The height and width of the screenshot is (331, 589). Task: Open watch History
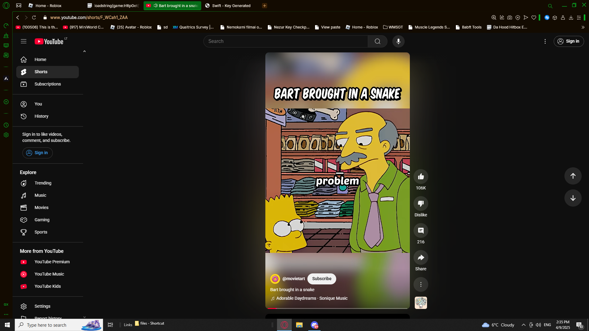48,116
